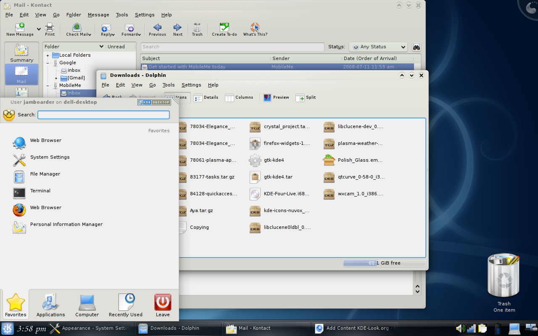Expand Local Folders tree node
538x336 pixels.
pyautogui.click(x=48, y=55)
